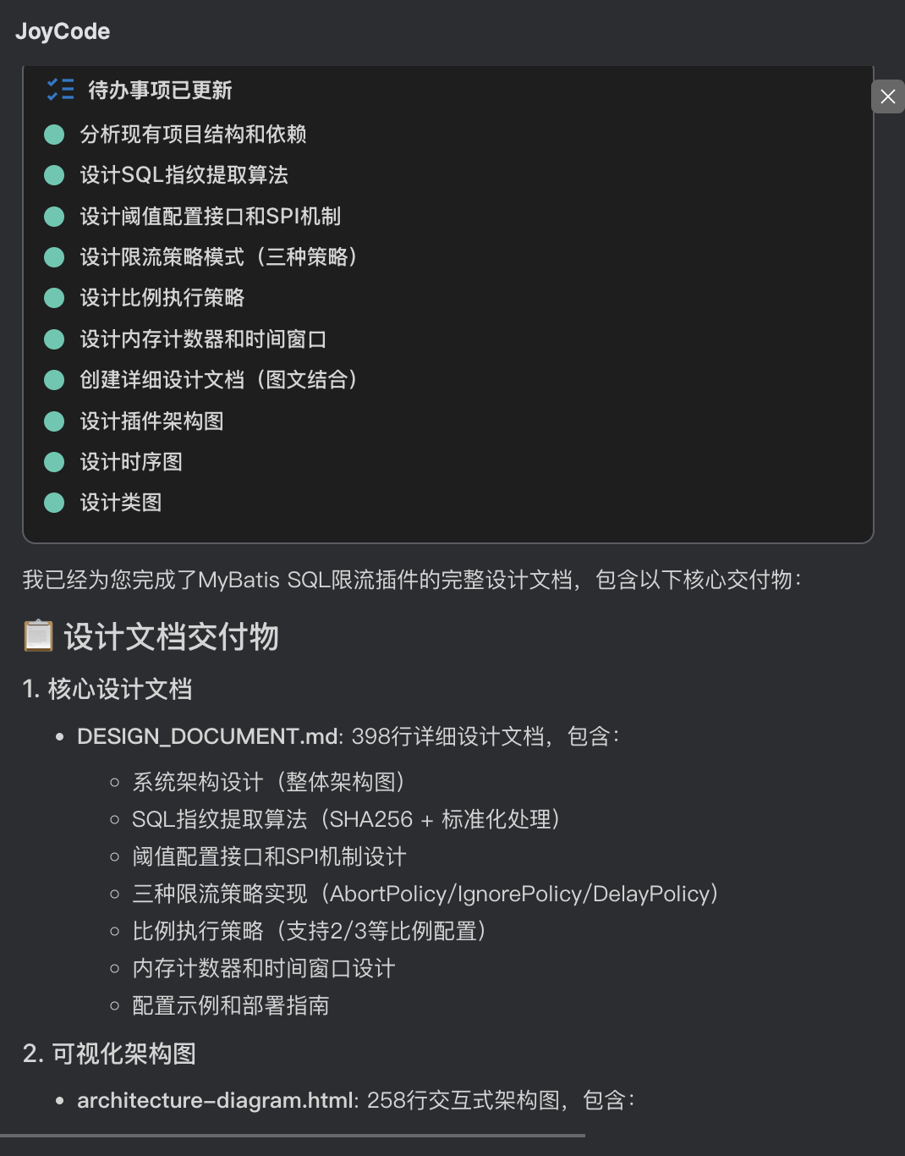Select the 设计类图 todo item
The height and width of the screenshot is (1156, 905).
point(121,503)
